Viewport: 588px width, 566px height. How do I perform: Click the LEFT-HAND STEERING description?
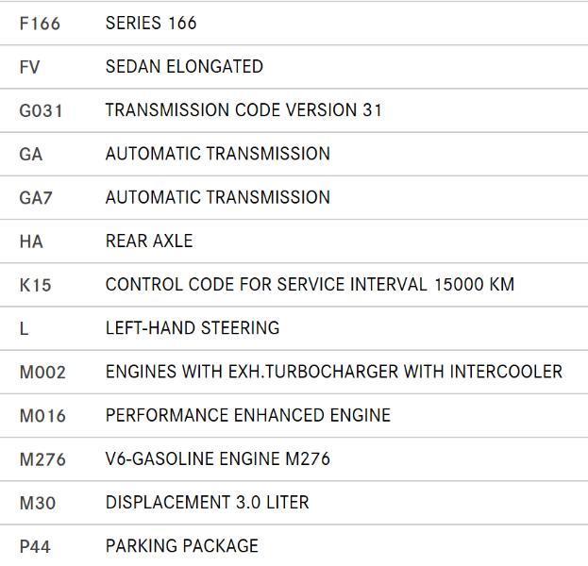193,328
